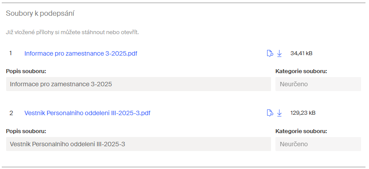Click the description field containing Informace pro zamestnance 3-2025

tap(138, 84)
